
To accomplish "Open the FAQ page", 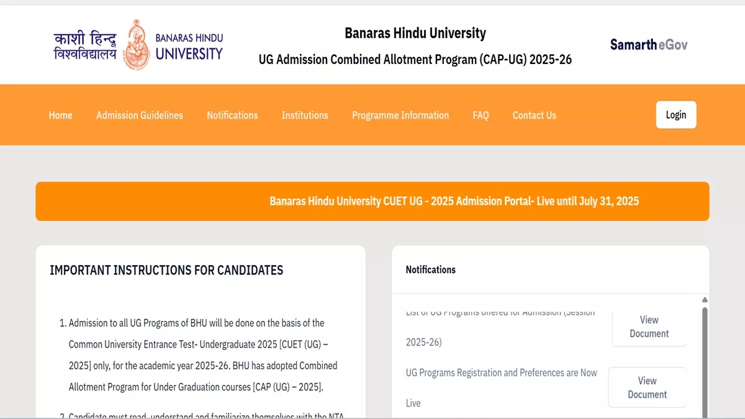I will pyautogui.click(x=481, y=115).
